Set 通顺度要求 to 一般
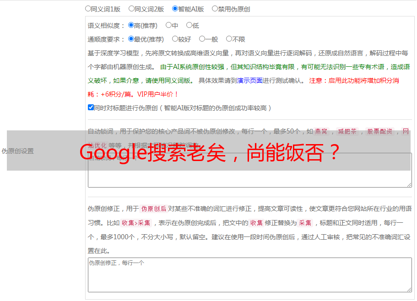Image resolution: width=417 pixels, height=301 pixels. 202,39
